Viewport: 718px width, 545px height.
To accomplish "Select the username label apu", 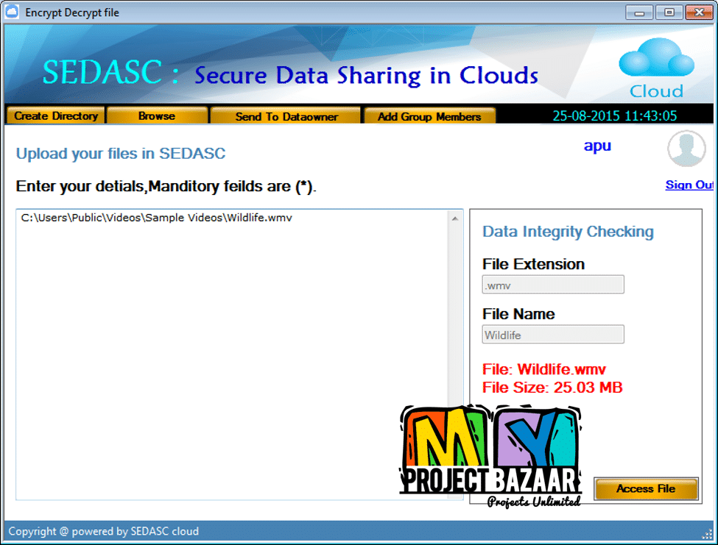I will [x=596, y=146].
